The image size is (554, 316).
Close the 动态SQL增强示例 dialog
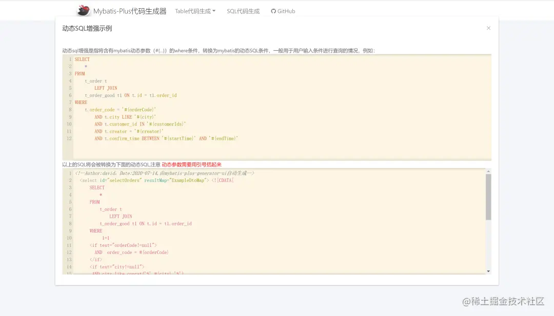pyautogui.click(x=488, y=28)
